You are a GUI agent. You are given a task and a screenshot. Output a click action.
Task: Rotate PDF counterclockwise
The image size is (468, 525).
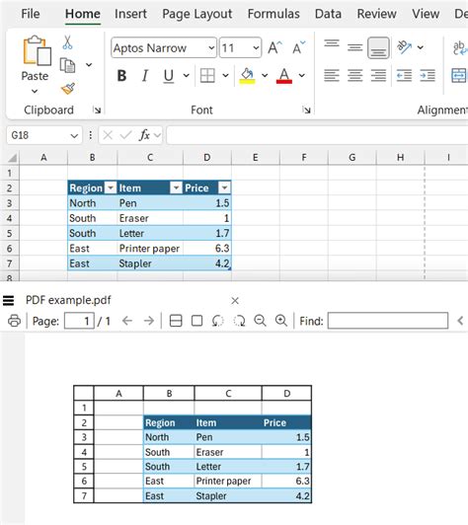tap(218, 321)
